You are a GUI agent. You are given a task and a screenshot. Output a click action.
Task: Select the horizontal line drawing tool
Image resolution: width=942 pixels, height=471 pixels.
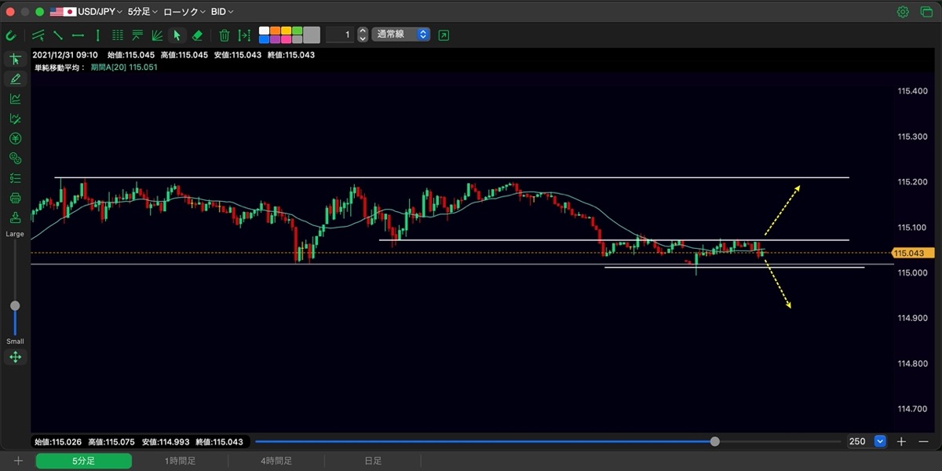pyautogui.click(x=78, y=35)
